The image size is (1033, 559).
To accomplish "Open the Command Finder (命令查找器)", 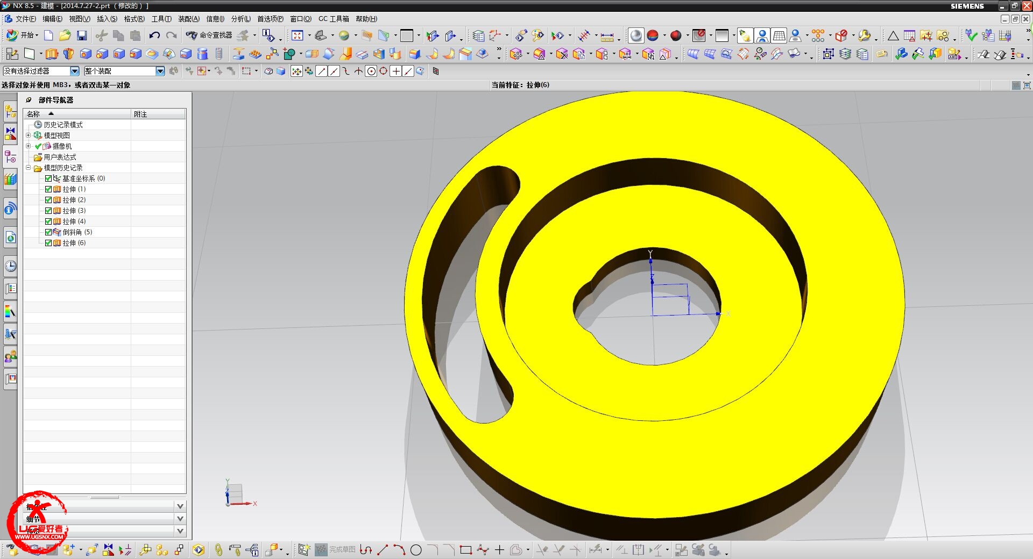I will [209, 35].
